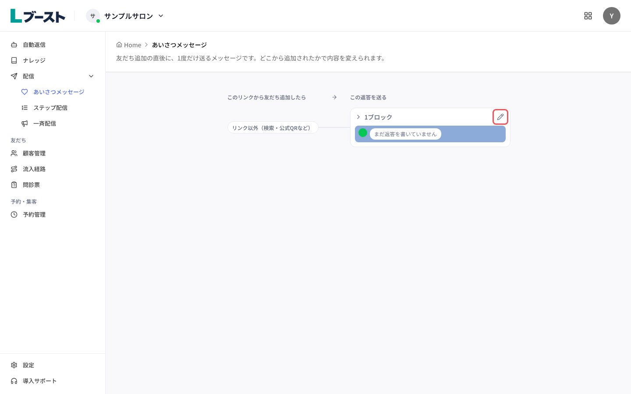Screen dimensions: 631x394
Task: Open the Y user avatar menu
Action: tap(612, 16)
